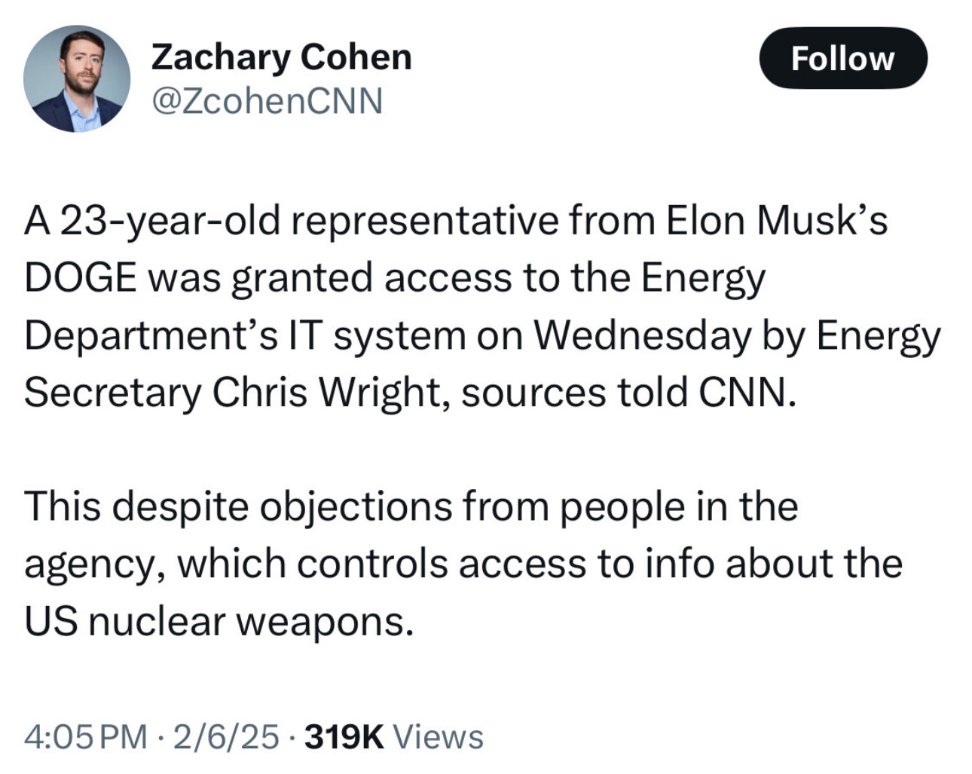
Task: Click the words IT system in tweet
Action: point(377,335)
